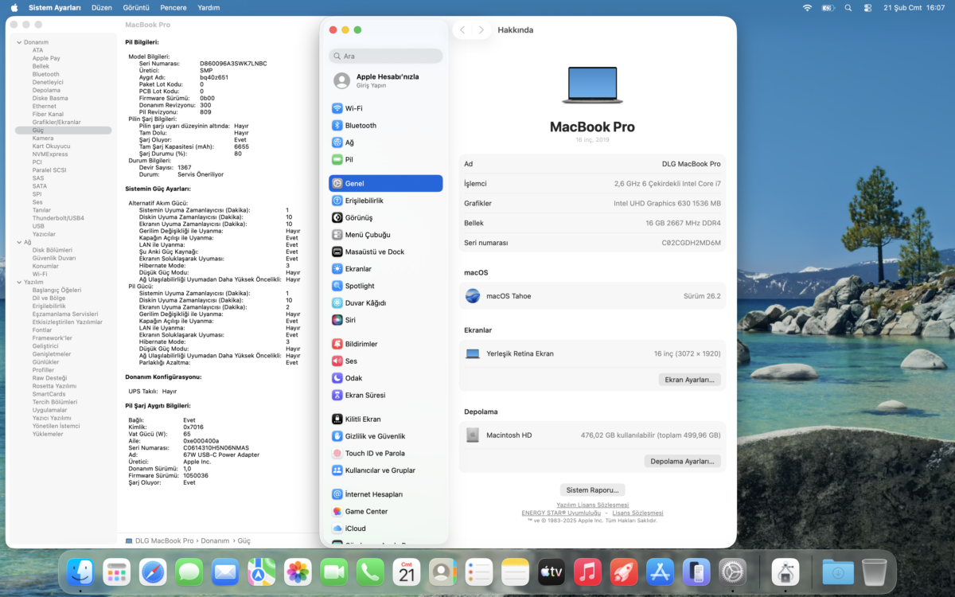This screenshot has height=597, width=955.
Task: Open Ekran Süresi settings
Action: [385, 396]
